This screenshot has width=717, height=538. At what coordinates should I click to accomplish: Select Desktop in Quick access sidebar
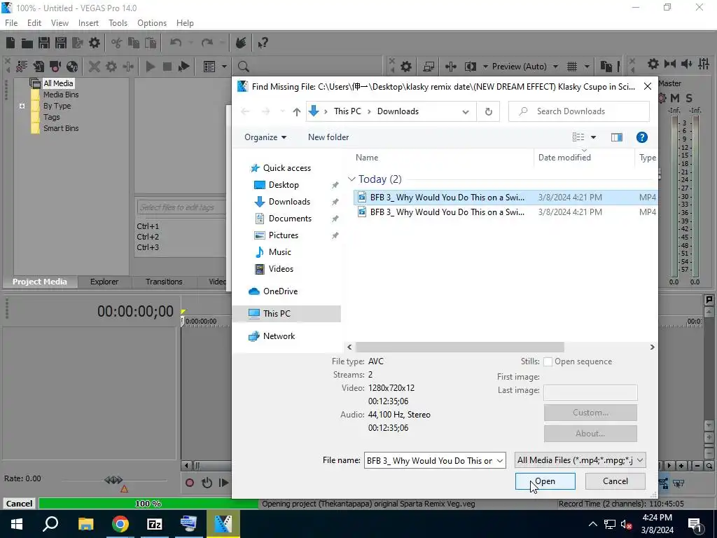[x=284, y=185]
